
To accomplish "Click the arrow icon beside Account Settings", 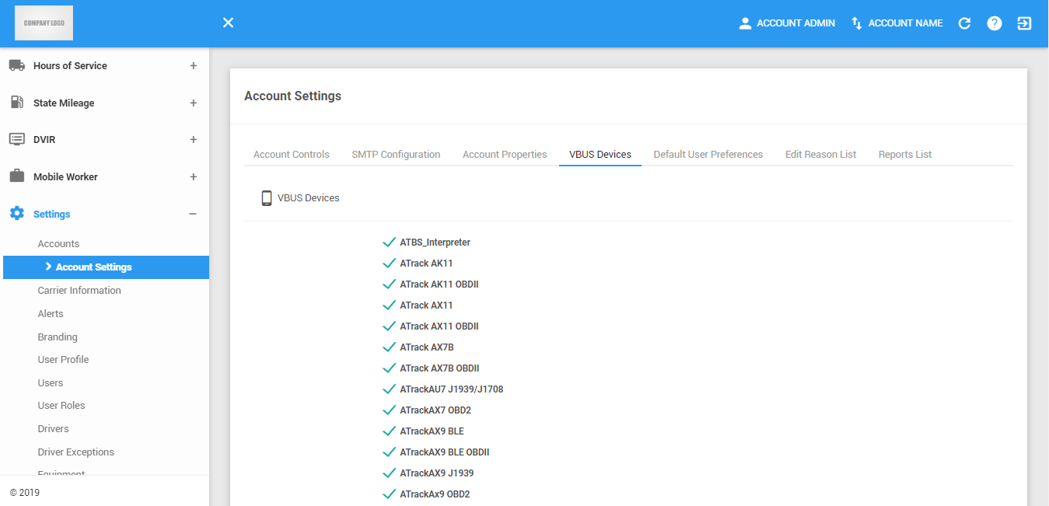I will click(x=48, y=267).
